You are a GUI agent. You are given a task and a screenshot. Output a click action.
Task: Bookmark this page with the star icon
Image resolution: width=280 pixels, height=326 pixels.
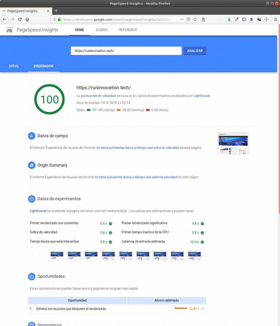pos(195,19)
